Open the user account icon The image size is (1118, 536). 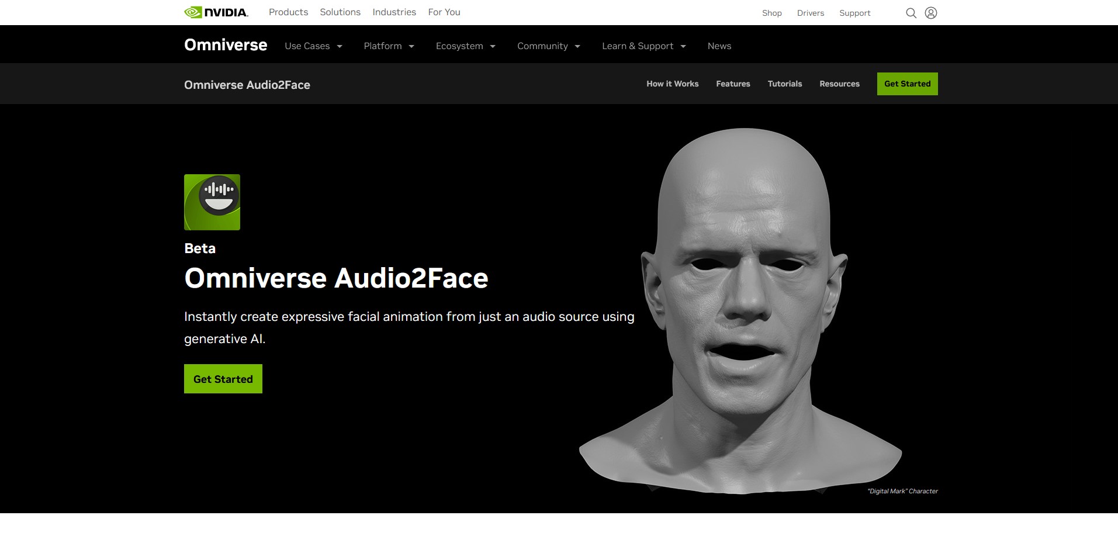tap(931, 13)
